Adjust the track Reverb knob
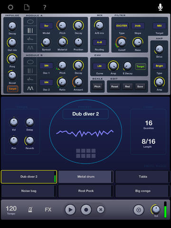The height and width of the screenshot is (228, 171). [x=29, y=141]
